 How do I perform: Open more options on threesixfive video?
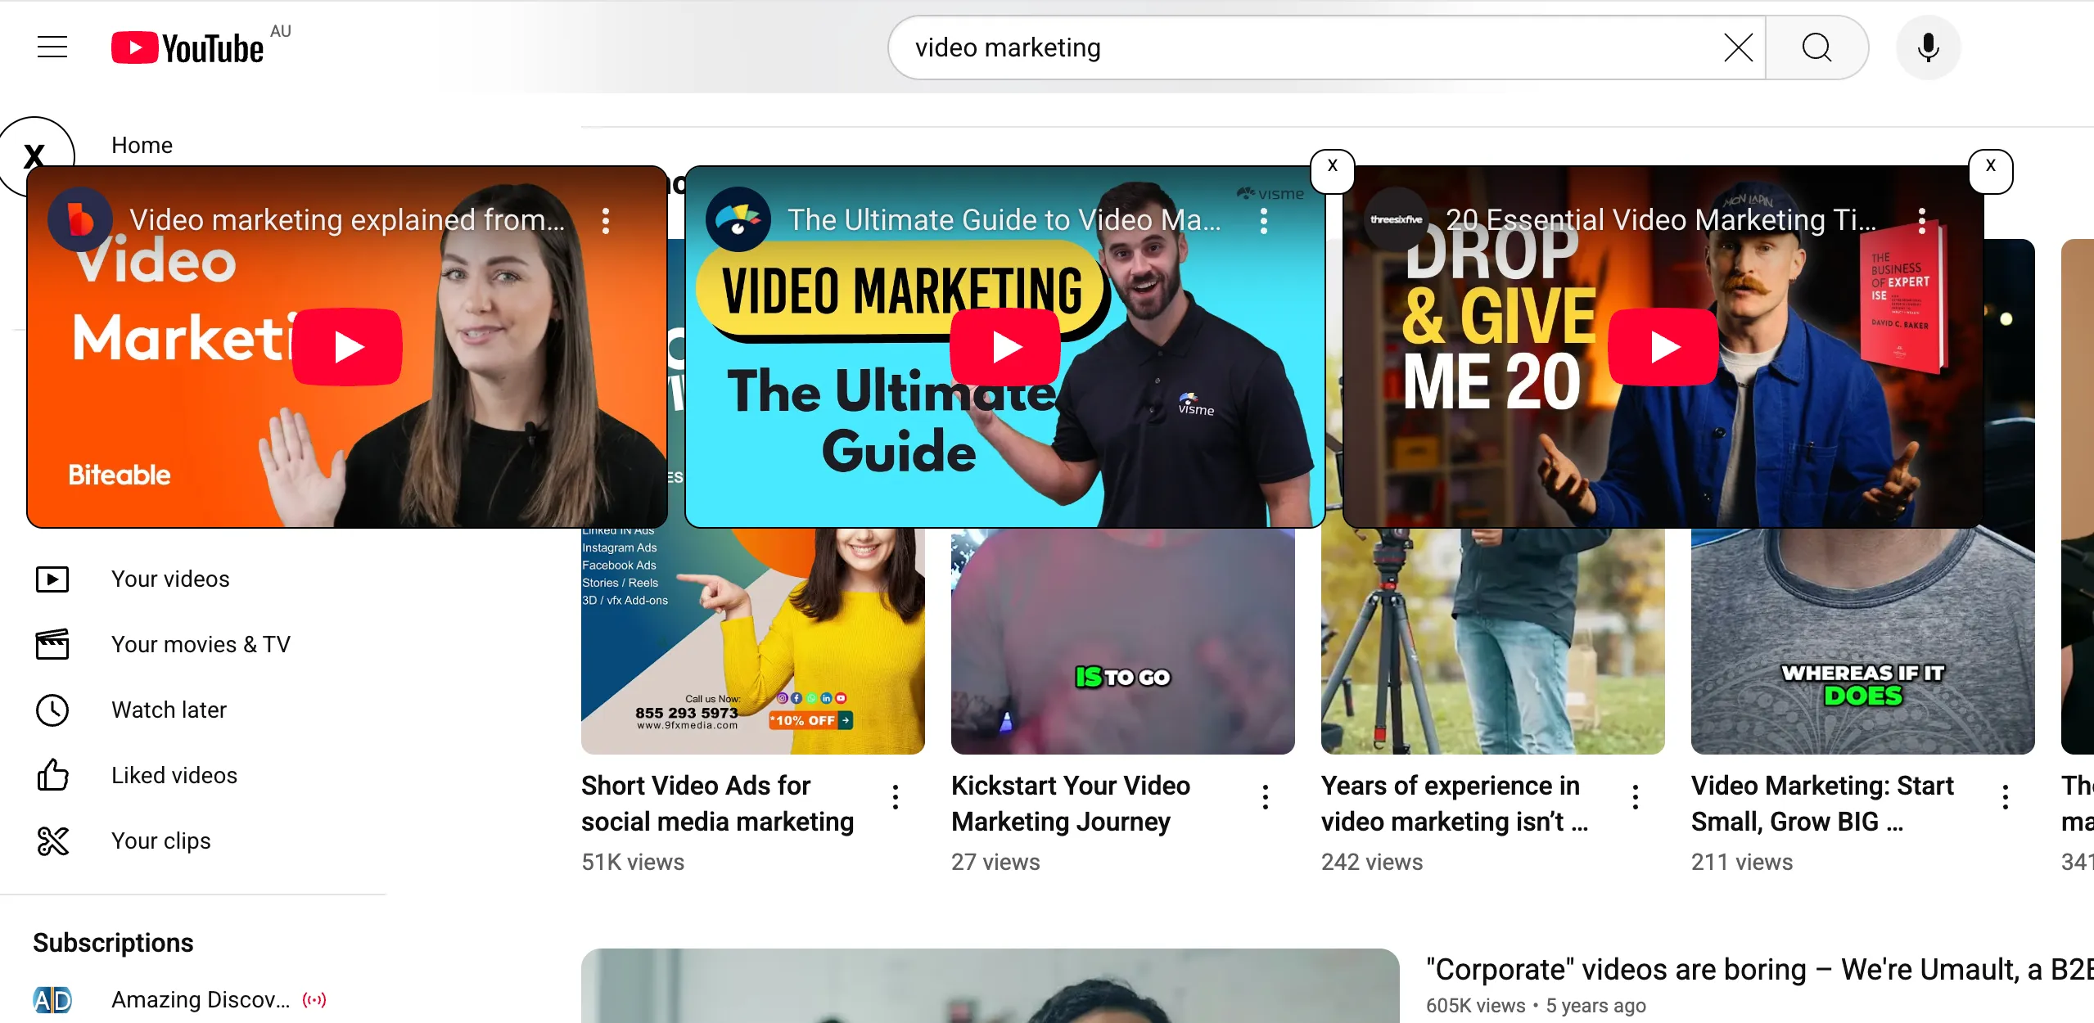point(1922,220)
